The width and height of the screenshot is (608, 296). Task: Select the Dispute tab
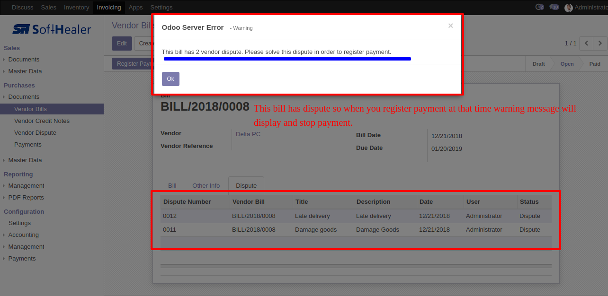(x=246, y=186)
